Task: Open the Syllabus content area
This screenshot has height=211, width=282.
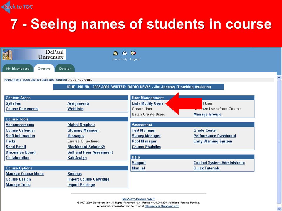Action: (x=13, y=103)
